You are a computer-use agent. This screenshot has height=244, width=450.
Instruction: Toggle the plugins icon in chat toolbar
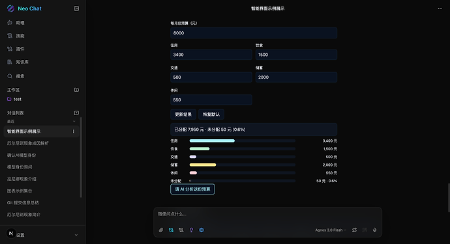[x=171, y=230]
